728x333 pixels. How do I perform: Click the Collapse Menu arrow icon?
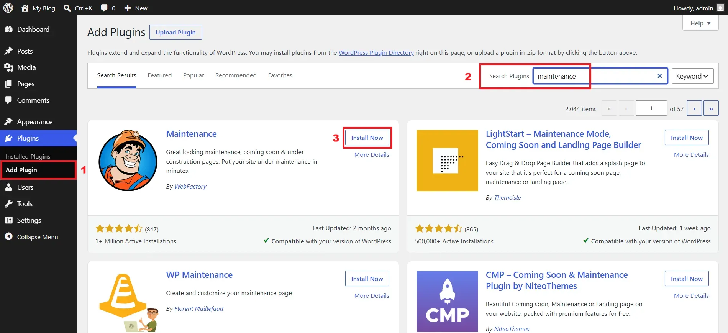(8, 237)
